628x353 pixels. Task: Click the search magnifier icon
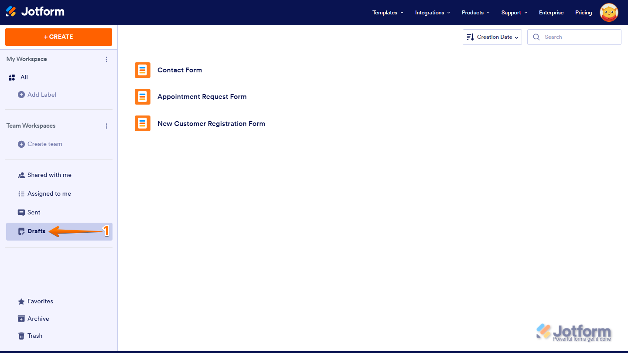point(536,37)
